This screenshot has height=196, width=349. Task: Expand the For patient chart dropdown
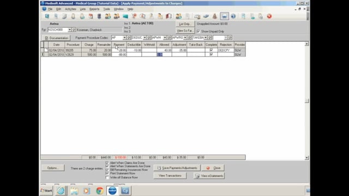[70, 30]
